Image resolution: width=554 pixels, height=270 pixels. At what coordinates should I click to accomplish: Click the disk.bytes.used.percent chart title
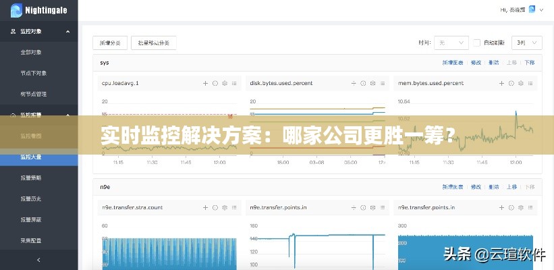(281, 84)
